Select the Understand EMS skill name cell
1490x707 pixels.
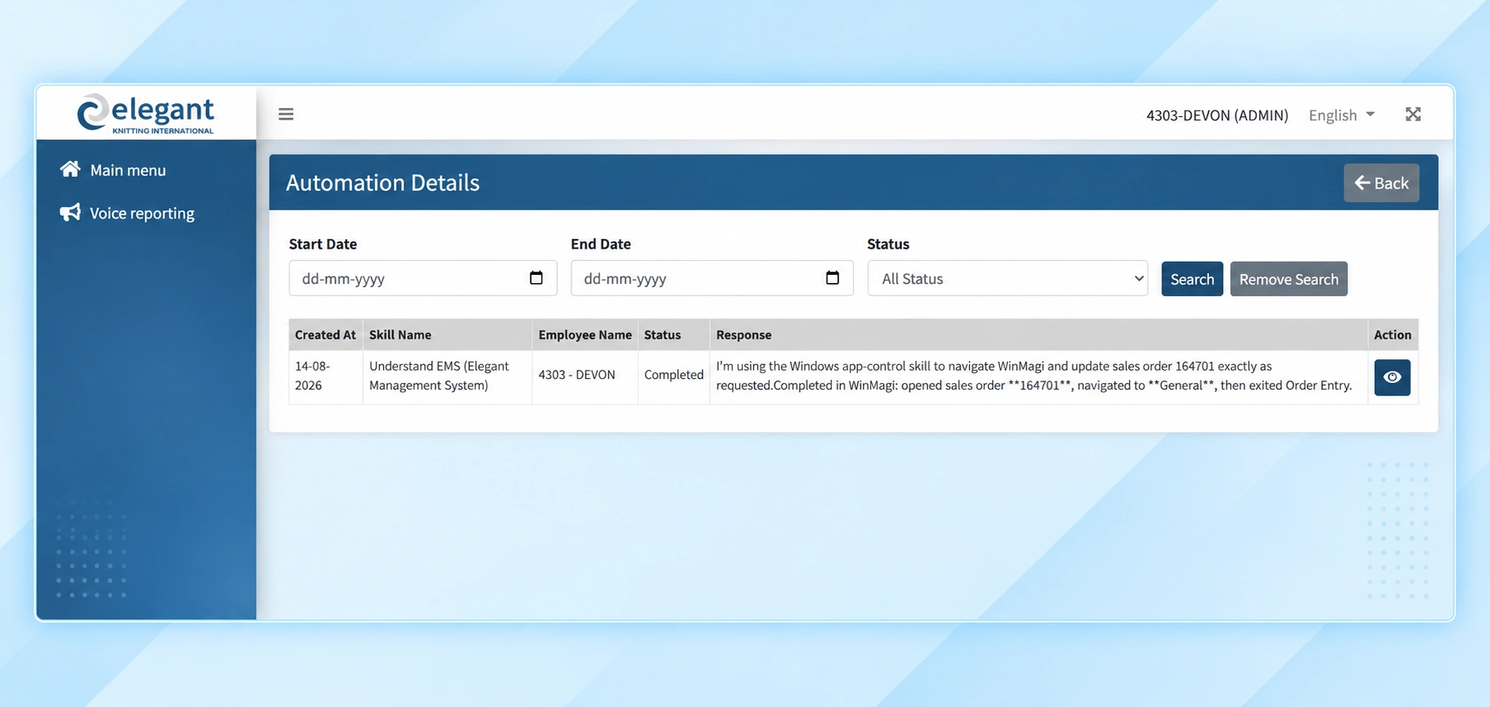447,376
